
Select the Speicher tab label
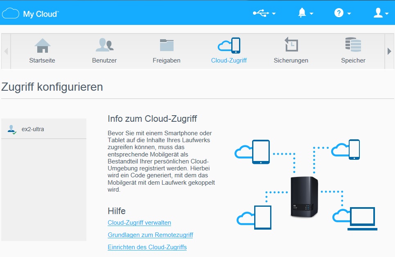(353, 60)
